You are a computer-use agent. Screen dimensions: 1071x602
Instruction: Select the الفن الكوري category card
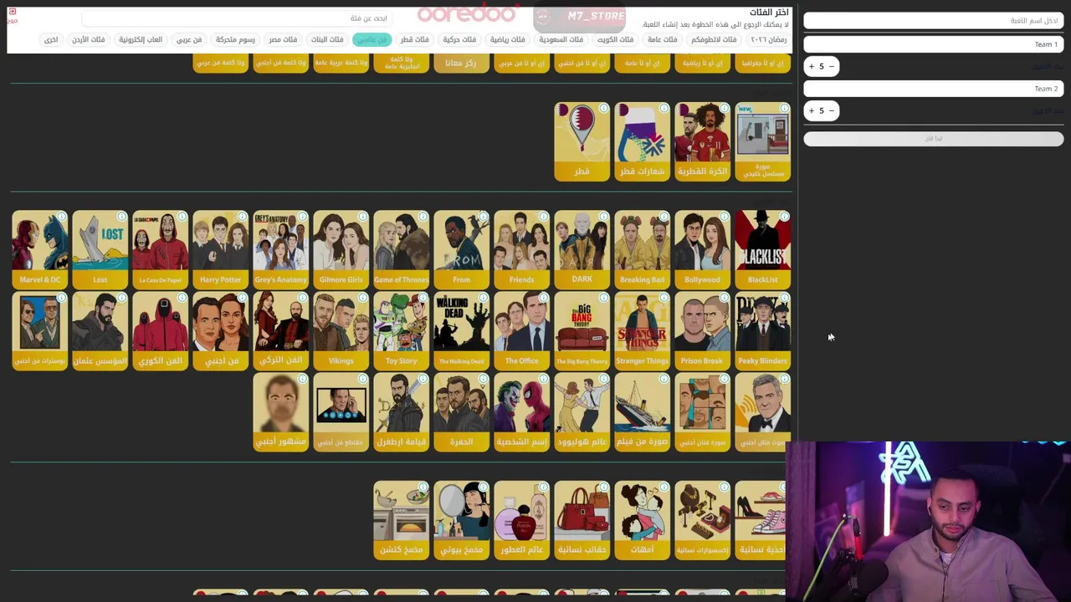(x=161, y=330)
